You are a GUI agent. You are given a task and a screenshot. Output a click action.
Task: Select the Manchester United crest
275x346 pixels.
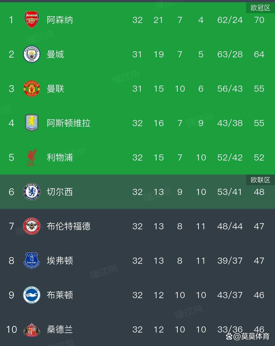coord(32,89)
